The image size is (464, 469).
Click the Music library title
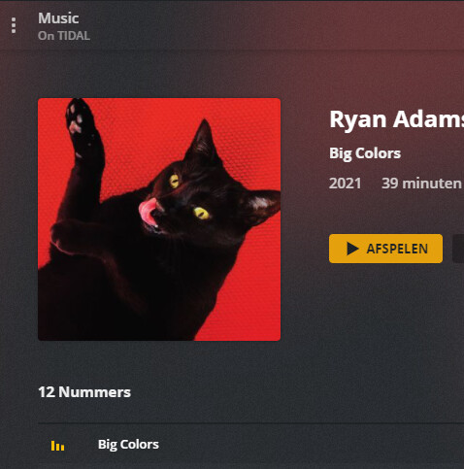tap(58, 18)
